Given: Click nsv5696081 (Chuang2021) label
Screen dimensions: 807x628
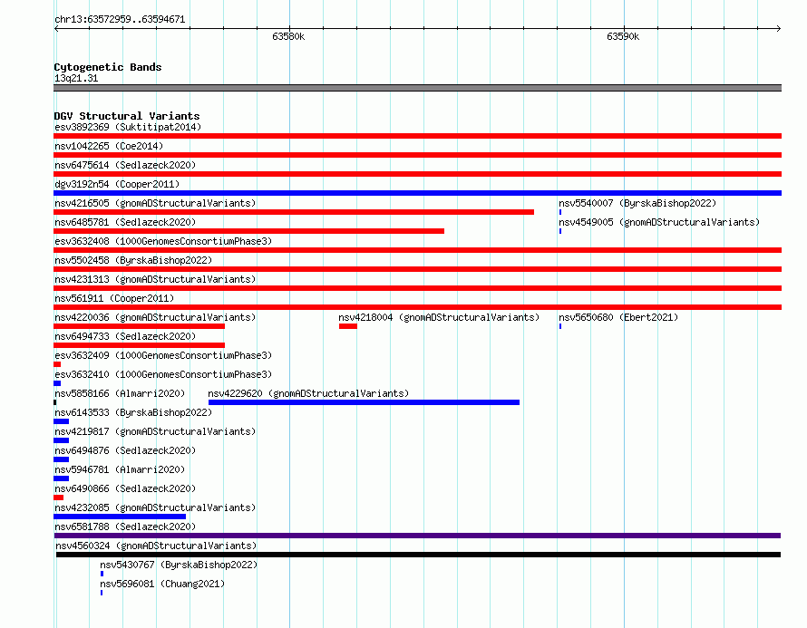Looking at the screenshot, I should [x=162, y=584].
